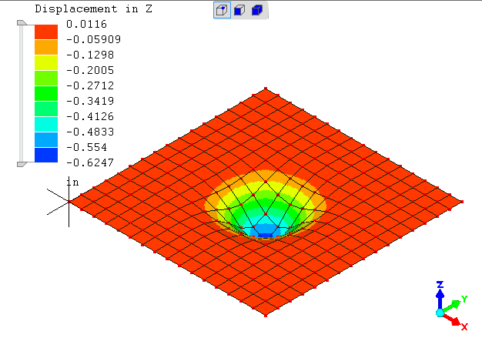Click the lime green legend color band
The width and height of the screenshot is (482, 338).
(46, 78)
